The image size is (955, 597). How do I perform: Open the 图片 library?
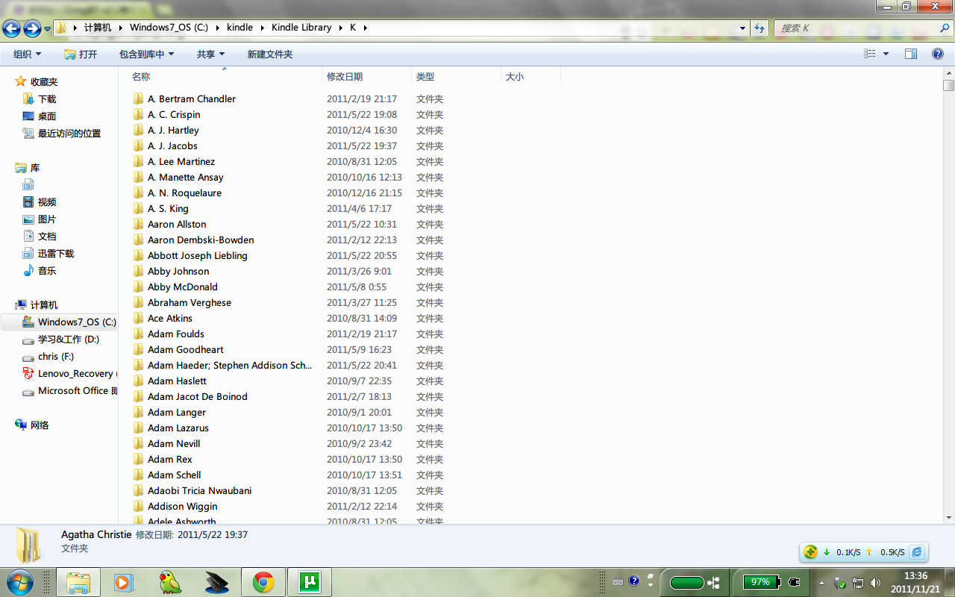pos(47,219)
